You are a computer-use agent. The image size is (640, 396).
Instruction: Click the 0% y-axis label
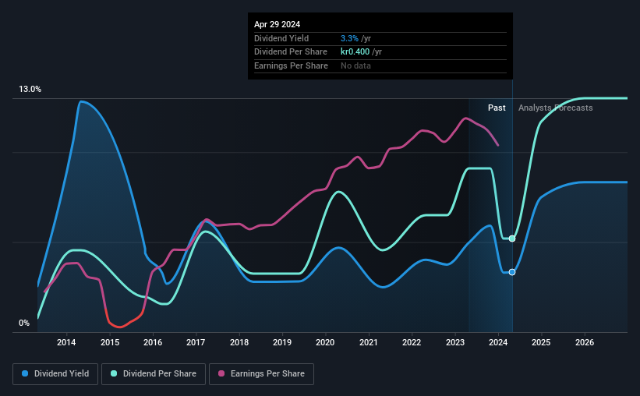coord(24,323)
